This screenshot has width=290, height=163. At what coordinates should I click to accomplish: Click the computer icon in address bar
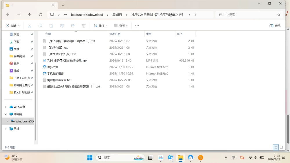[52, 14]
